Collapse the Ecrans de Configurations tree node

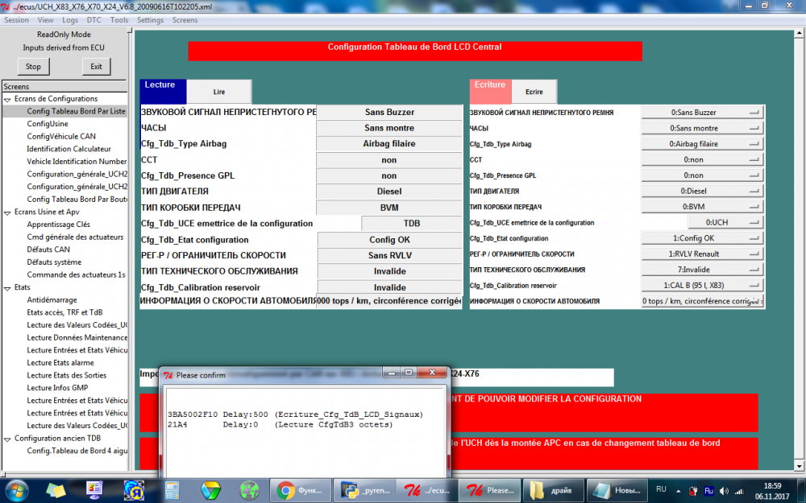(x=8, y=99)
